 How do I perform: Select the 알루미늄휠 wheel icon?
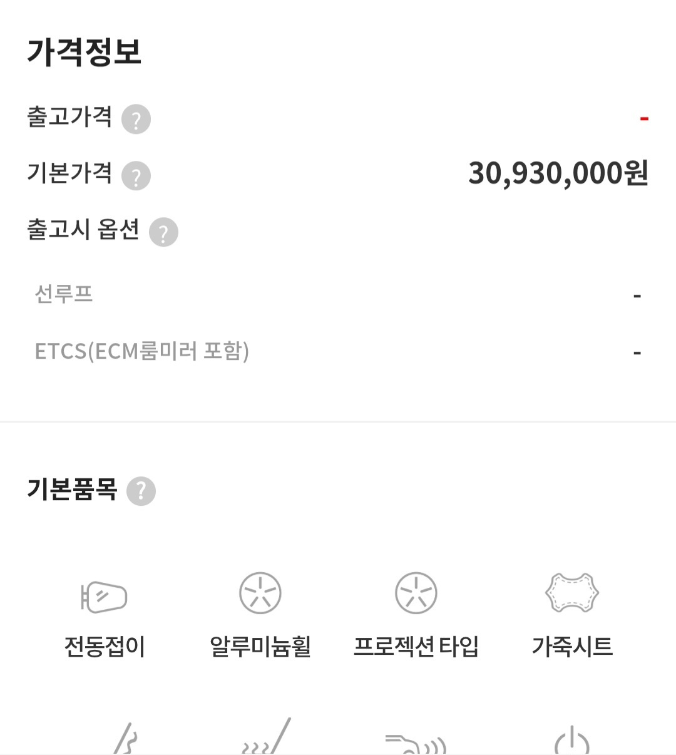click(260, 593)
